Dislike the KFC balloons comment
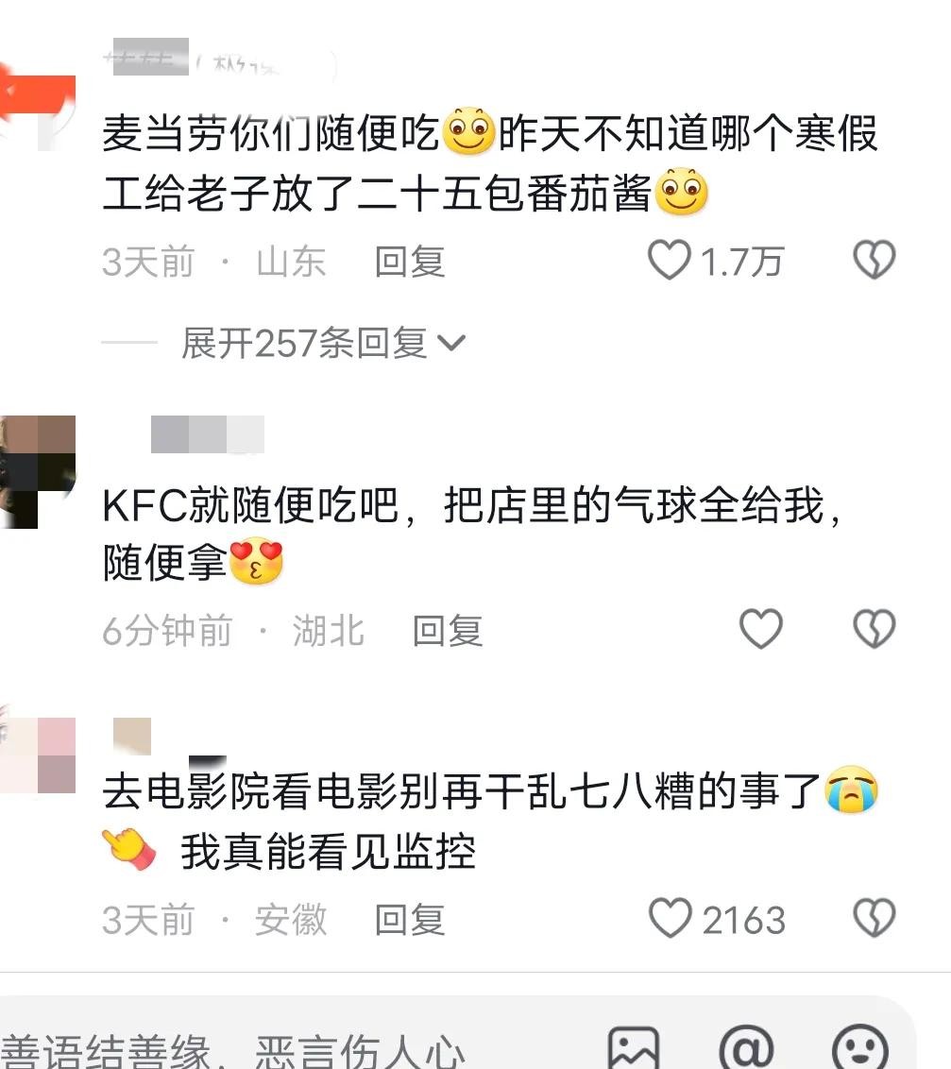The width and height of the screenshot is (951, 1069). point(874,629)
